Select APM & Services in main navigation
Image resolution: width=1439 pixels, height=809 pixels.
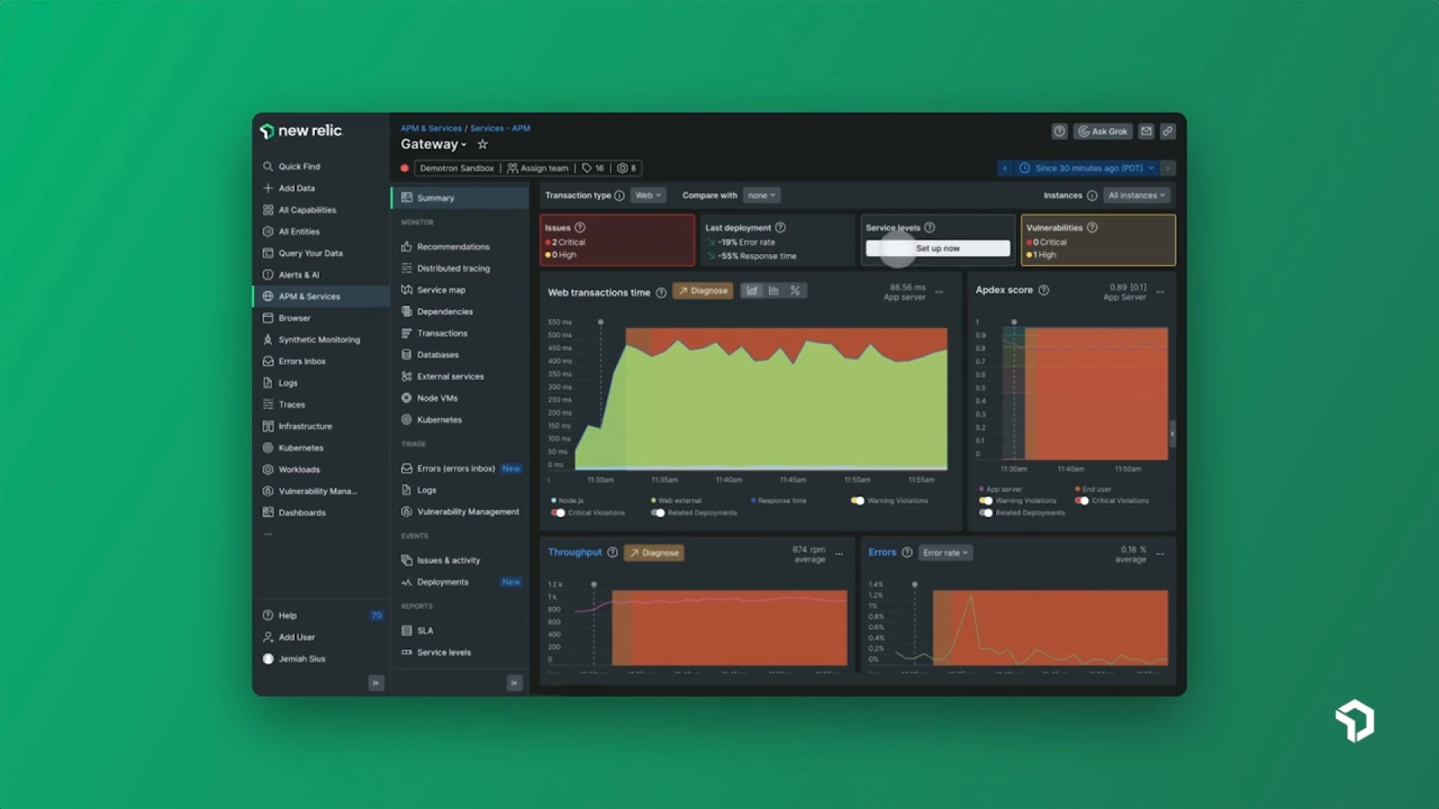click(322, 297)
